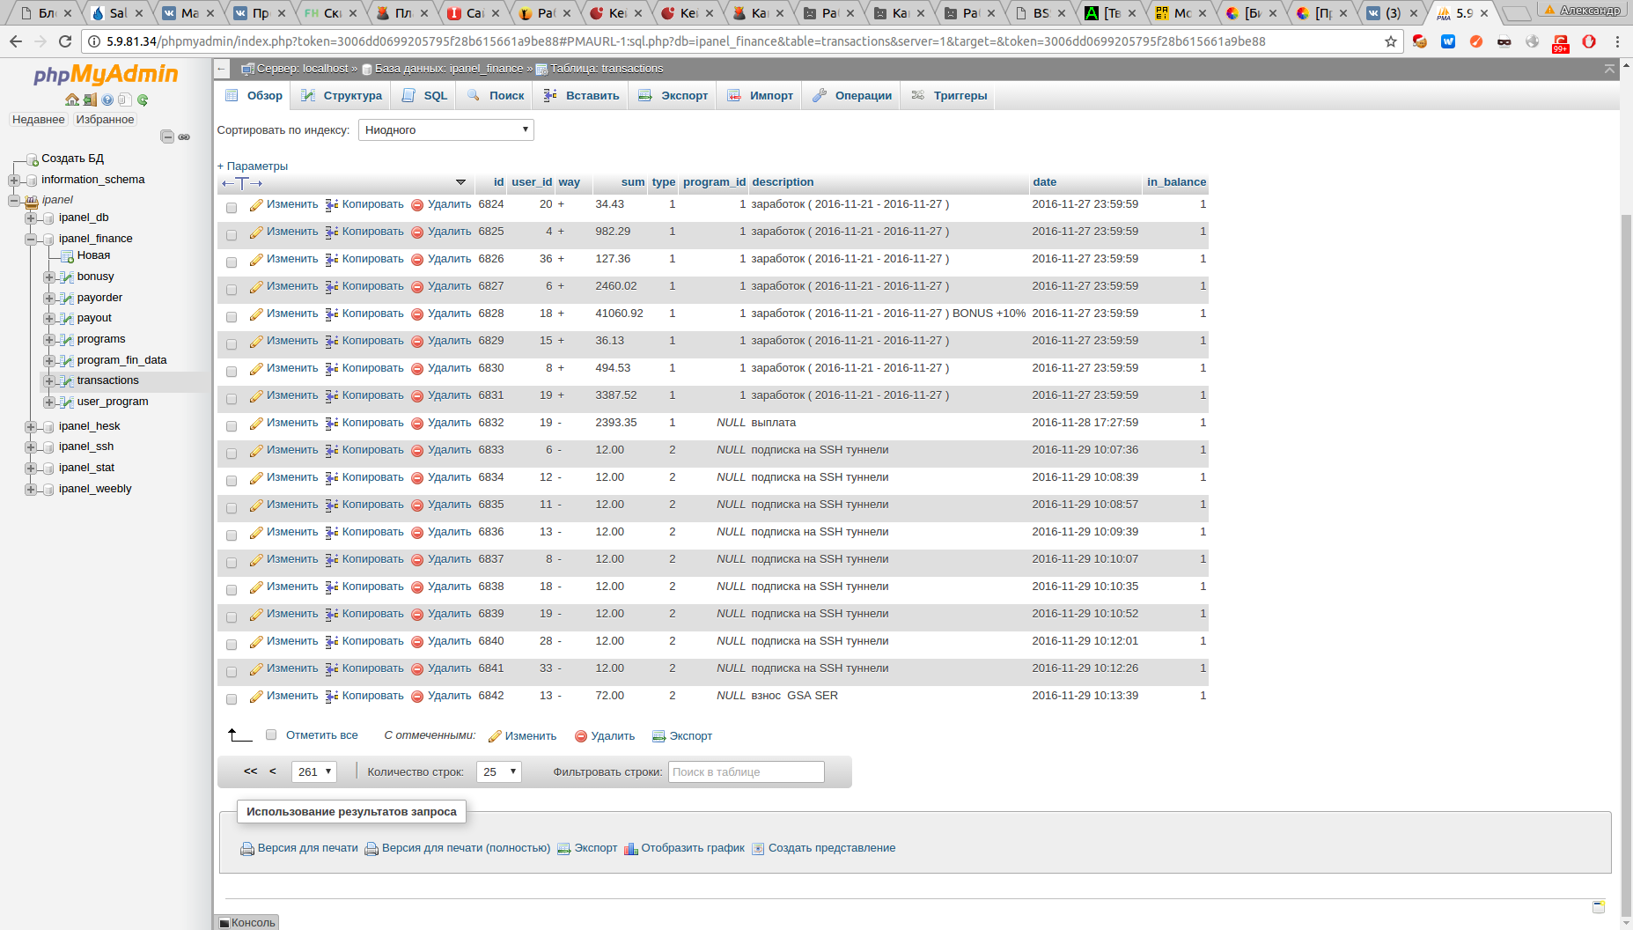Collapse all navigation tree nodes icon
Viewport: 1633px width, 930px height.
[167, 137]
